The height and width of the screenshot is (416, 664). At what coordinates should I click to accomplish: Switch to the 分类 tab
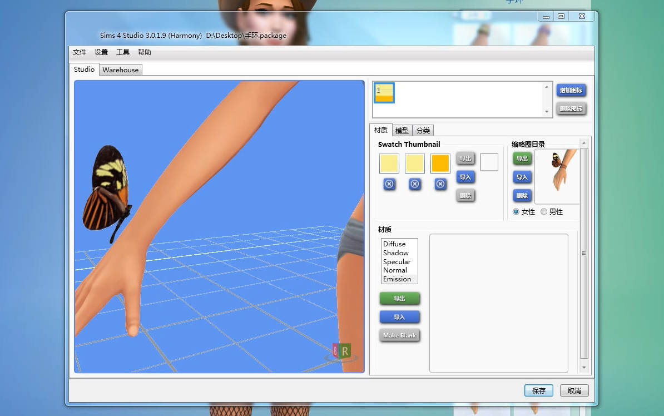(423, 131)
